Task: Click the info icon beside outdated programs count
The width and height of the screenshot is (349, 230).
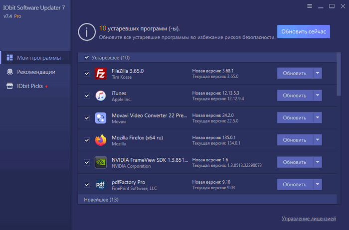Action: pyautogui.click(x=87, y=31)
